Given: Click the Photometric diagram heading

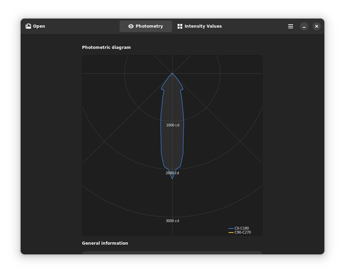Looking at the screenshot, I should (106, 47).
